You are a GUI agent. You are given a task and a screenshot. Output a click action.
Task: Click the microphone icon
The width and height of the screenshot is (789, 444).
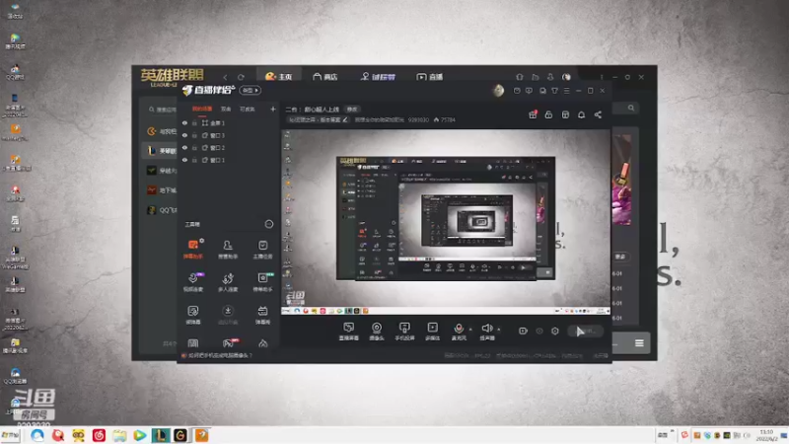[x=459, y=330]
